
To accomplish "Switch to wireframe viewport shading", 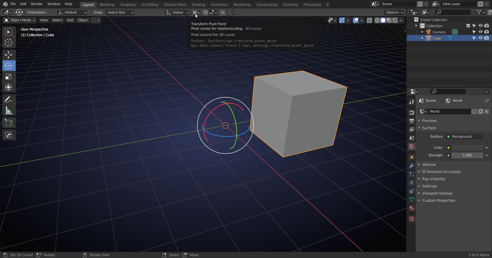I will (x=377, y=20).
